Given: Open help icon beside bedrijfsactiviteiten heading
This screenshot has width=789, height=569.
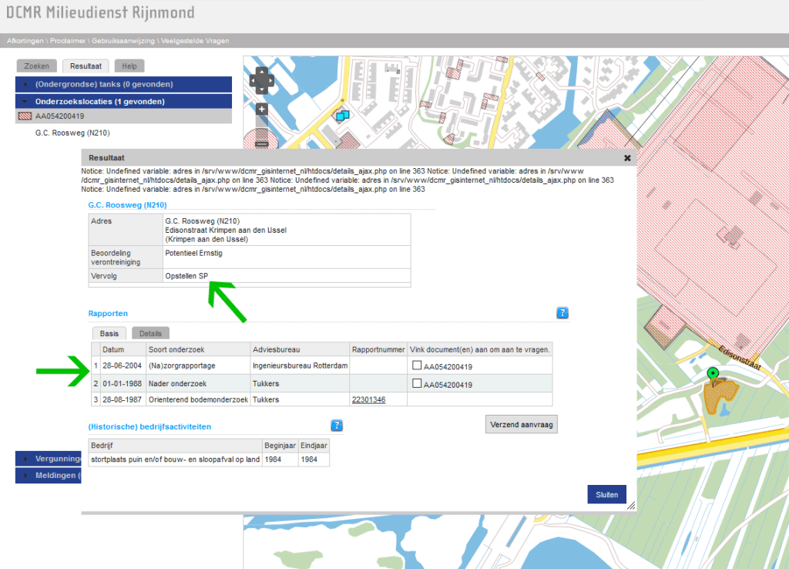Looking at the screenshot, I should [x=337, y=426].
